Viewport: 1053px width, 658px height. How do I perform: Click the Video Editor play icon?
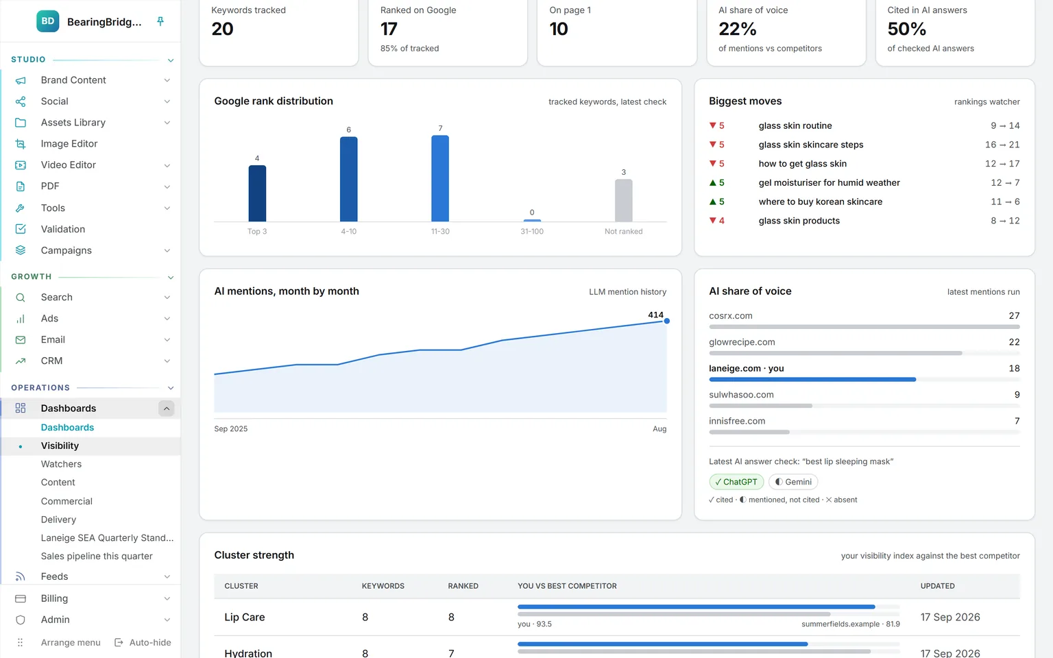click(21, 165)
